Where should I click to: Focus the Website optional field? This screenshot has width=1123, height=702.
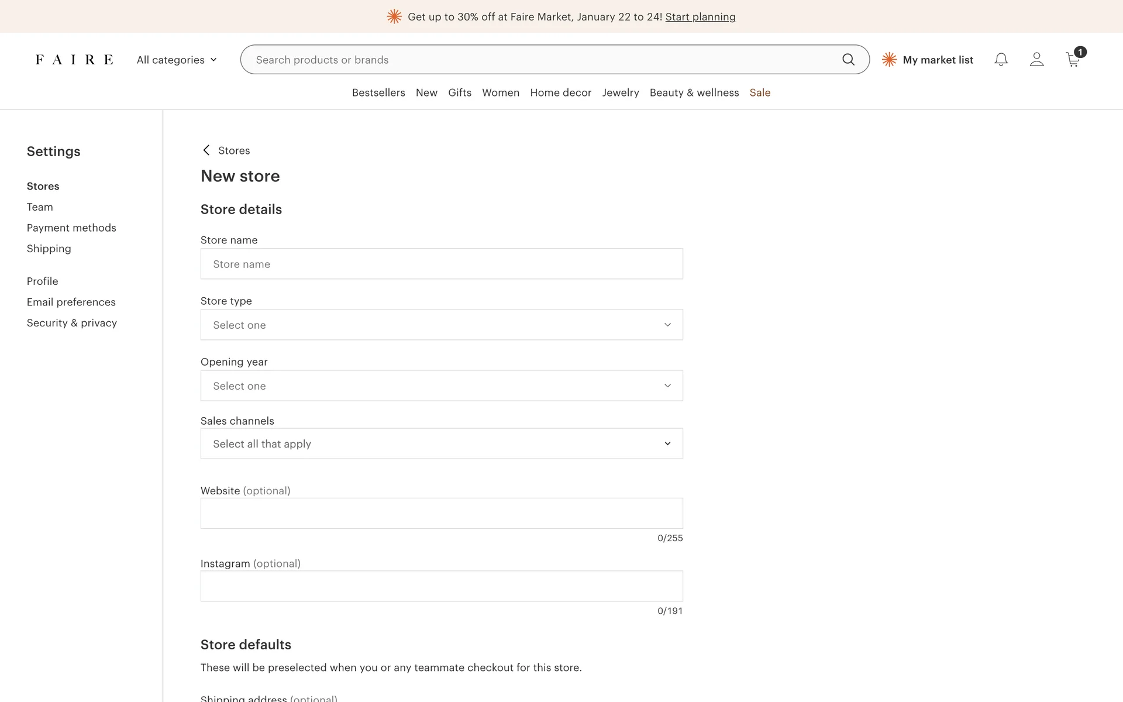click(x=442, y=513)
